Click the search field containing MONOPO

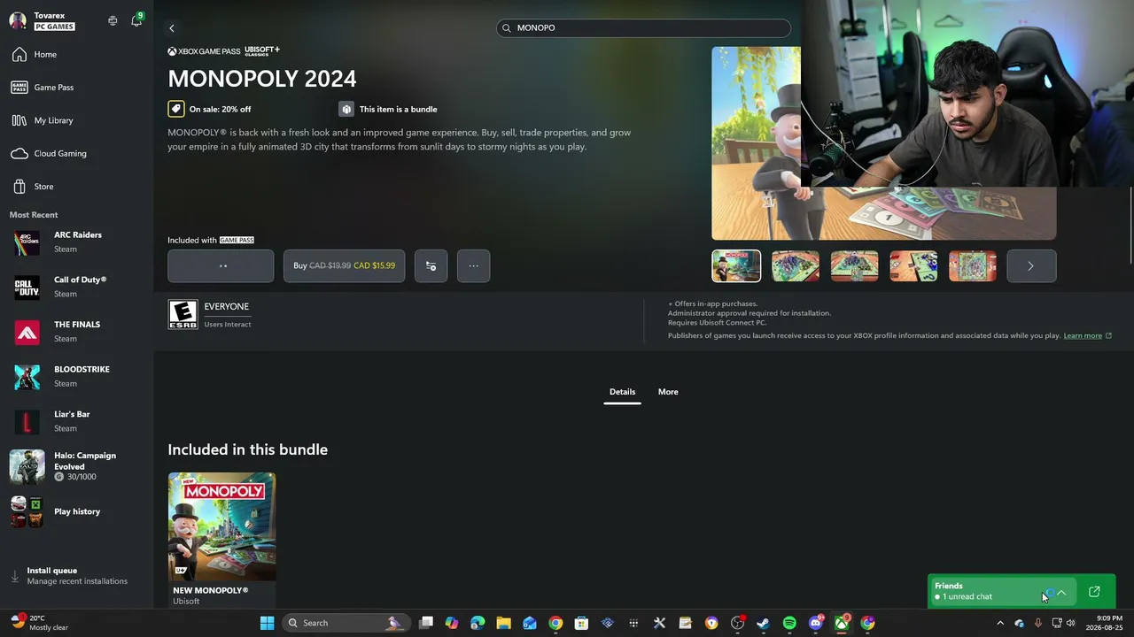tap(643, 28)
